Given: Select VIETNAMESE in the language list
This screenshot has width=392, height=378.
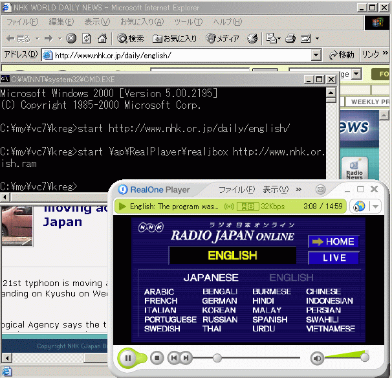Looking at the screenshot, I should (331, 329).
